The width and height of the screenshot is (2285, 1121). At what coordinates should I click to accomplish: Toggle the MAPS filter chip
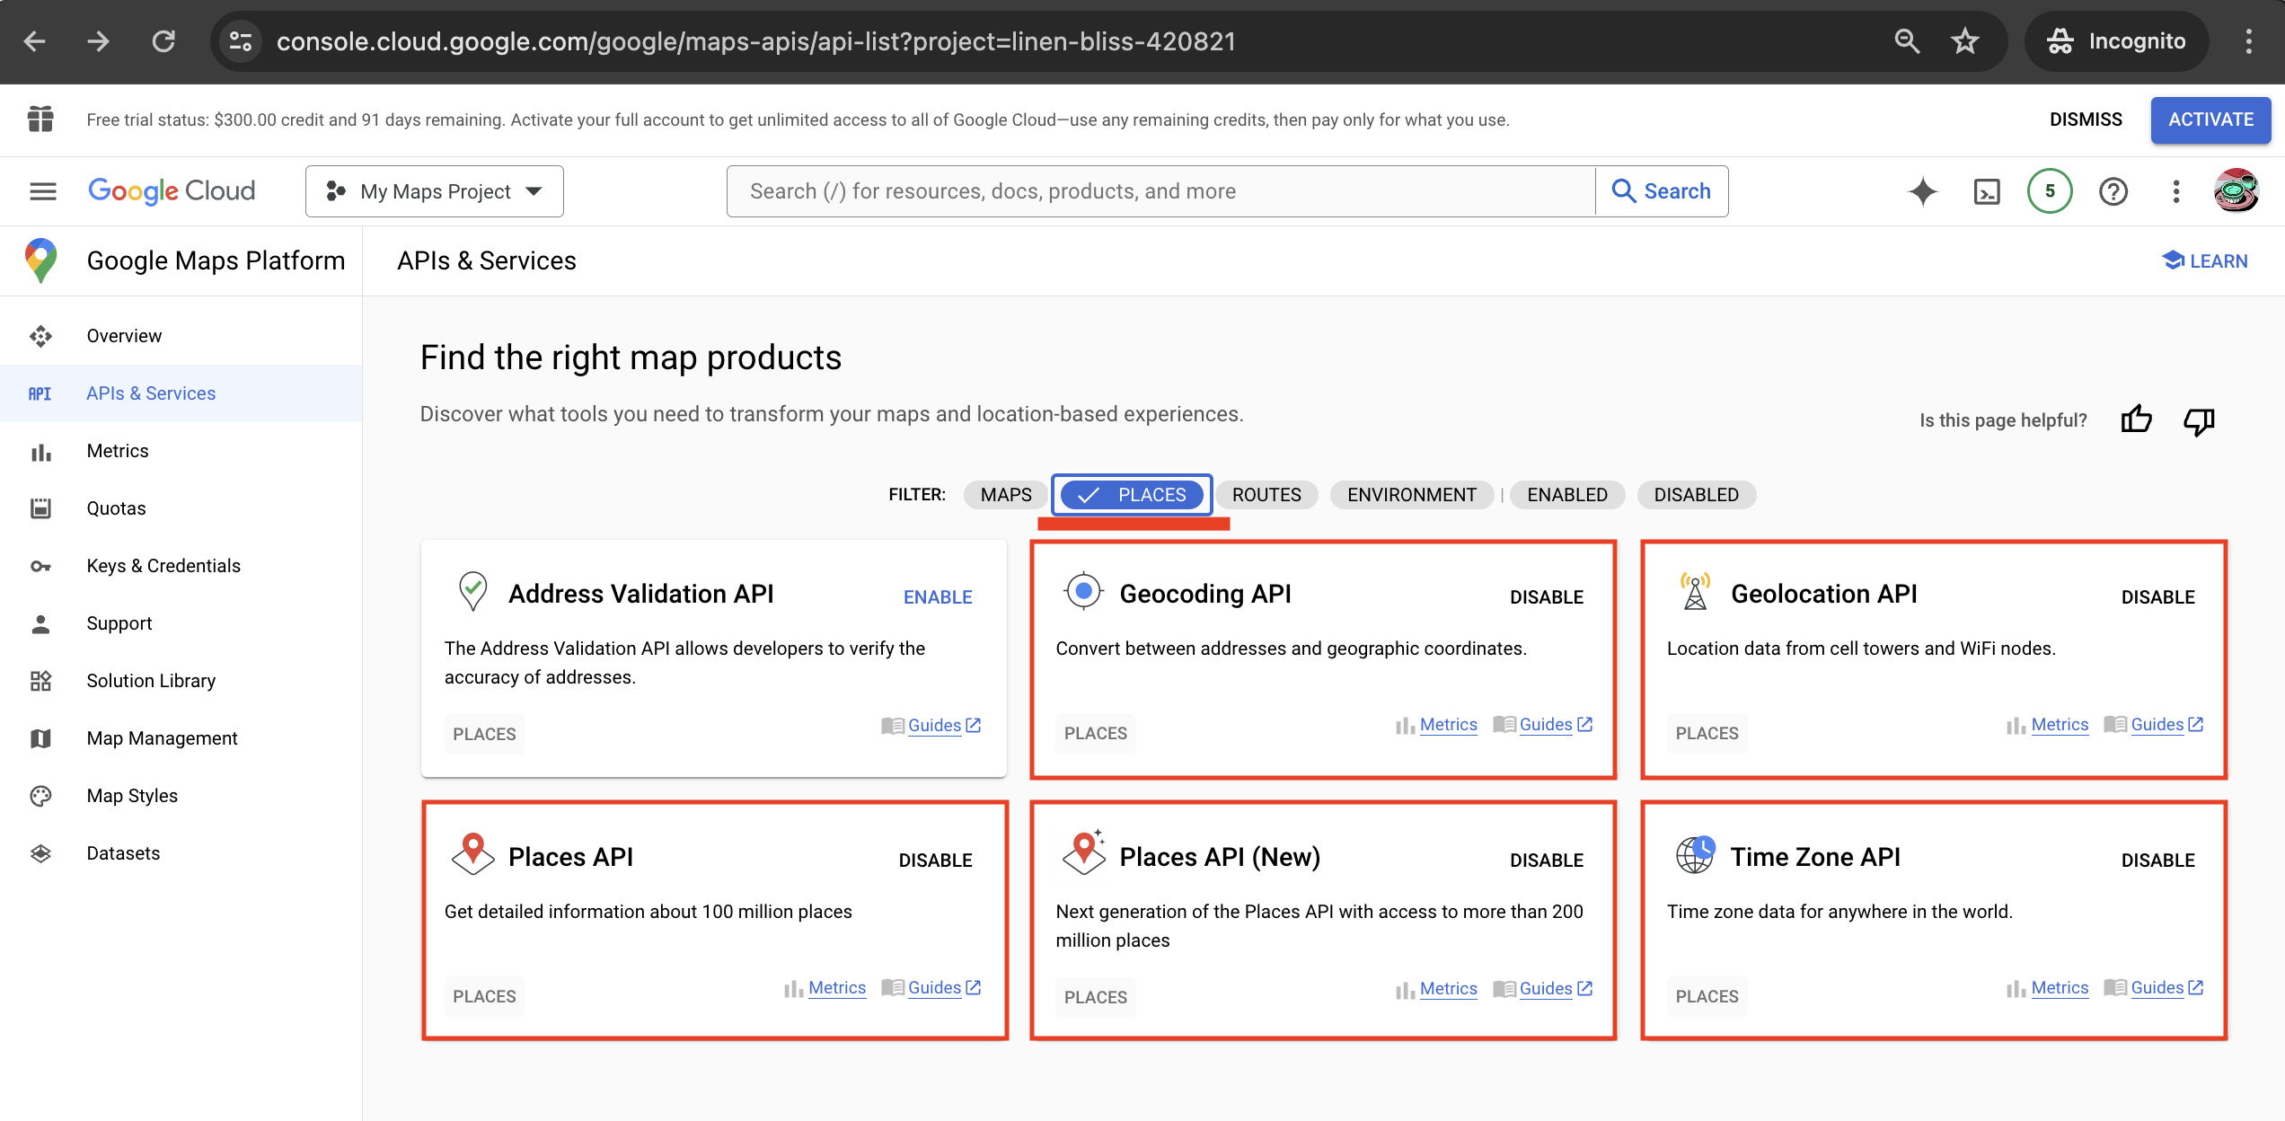click(1004, 494)
